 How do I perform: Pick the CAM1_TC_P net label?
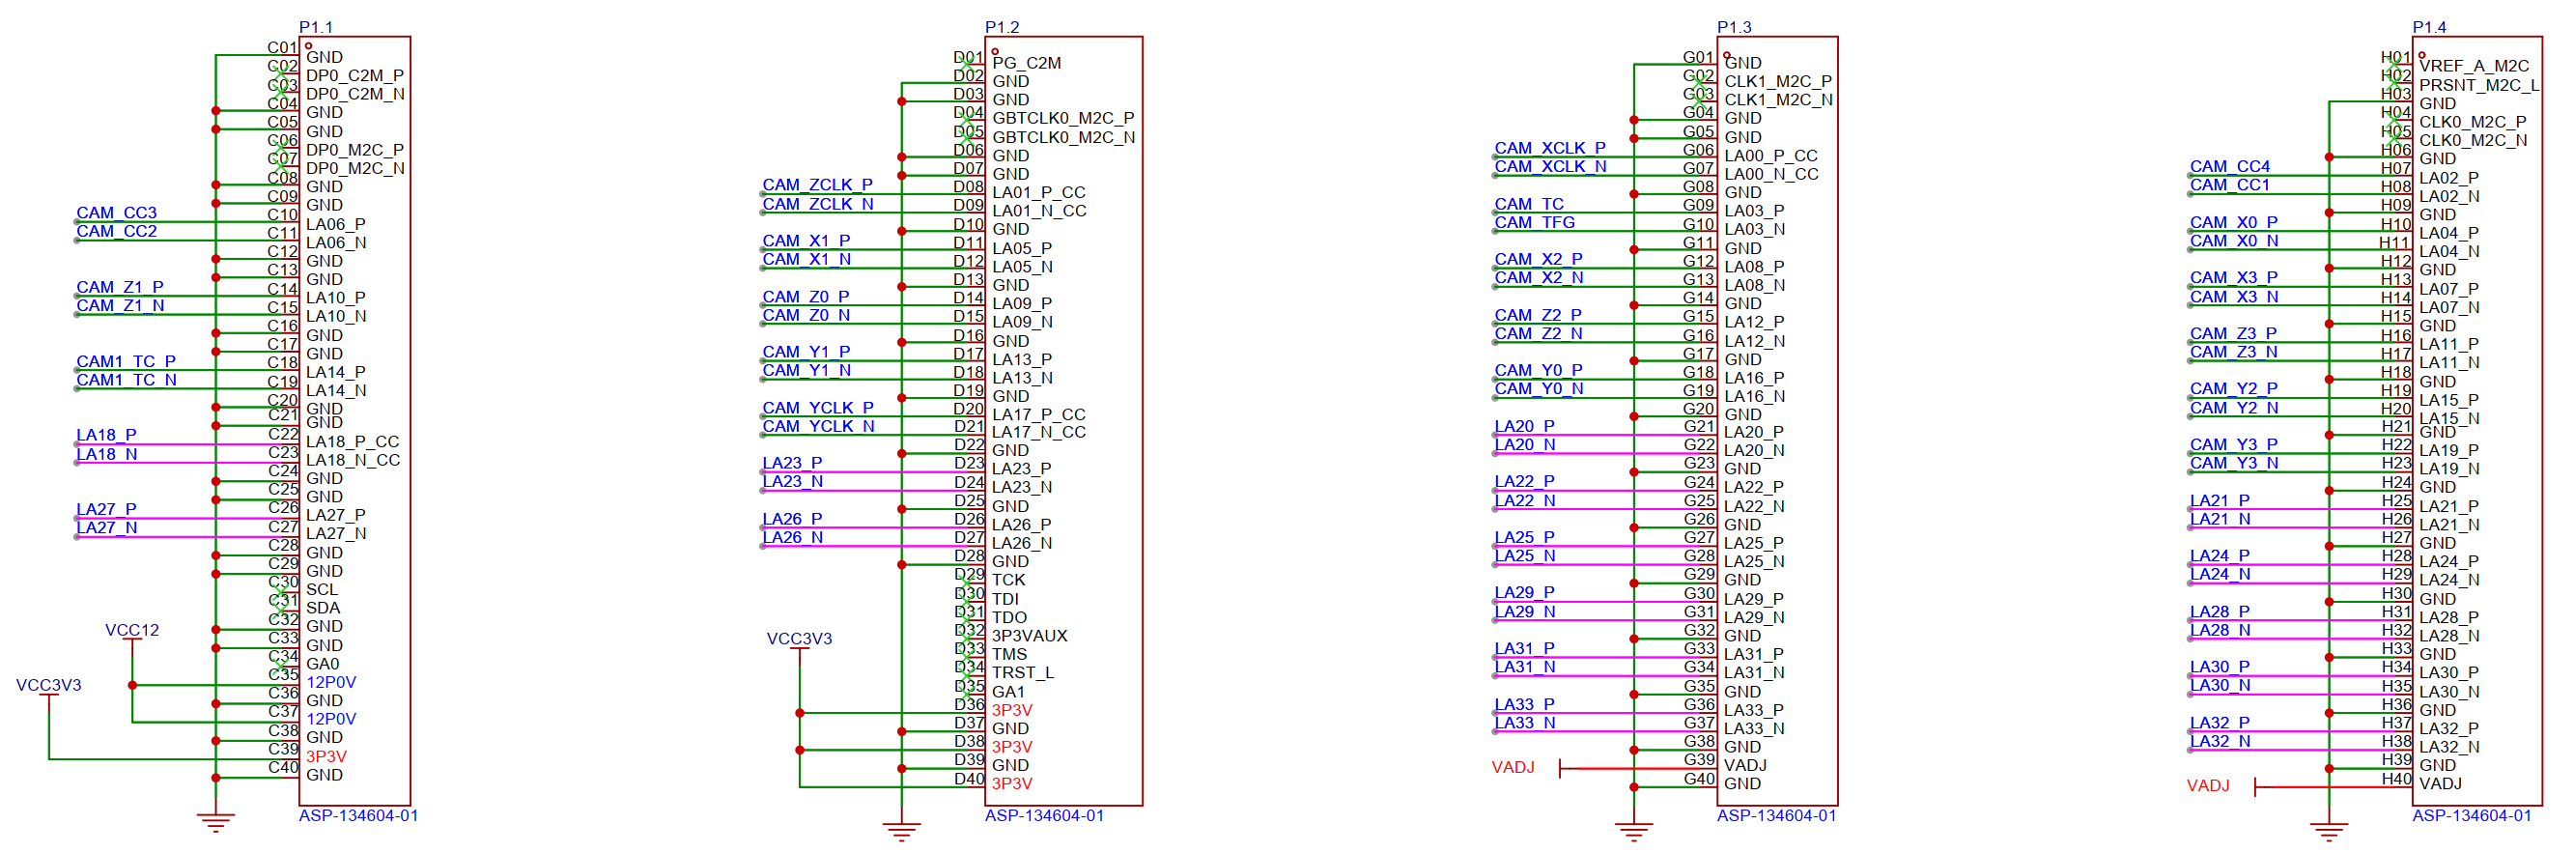(x=126, y=361)
